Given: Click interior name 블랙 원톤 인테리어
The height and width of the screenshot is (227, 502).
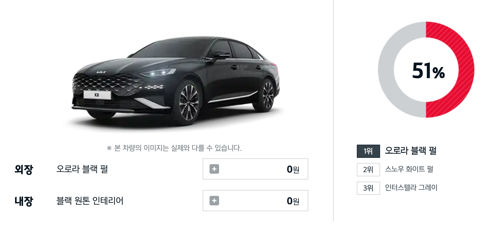Looking at the screenshot, I should pyautogui.click(x=90, y=201).
